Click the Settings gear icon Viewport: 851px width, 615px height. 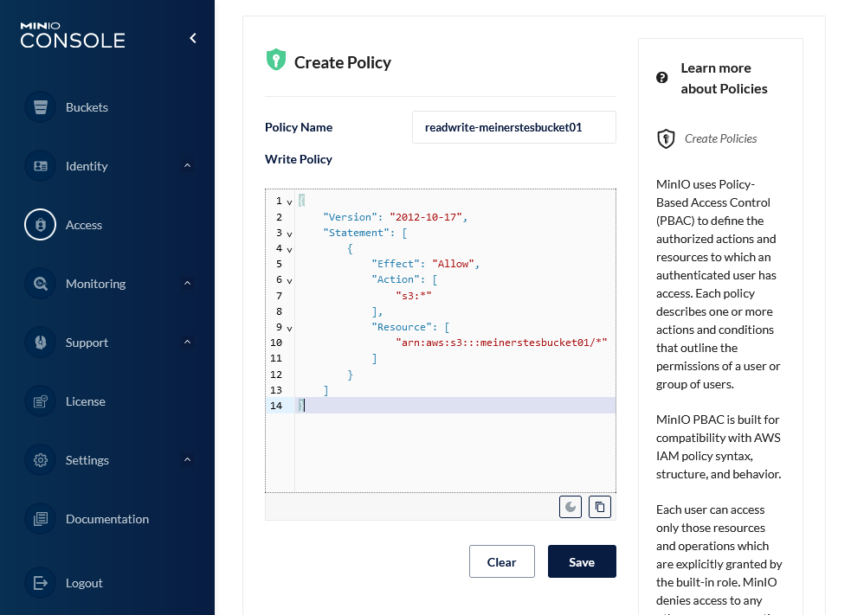[x=40, y=460]
